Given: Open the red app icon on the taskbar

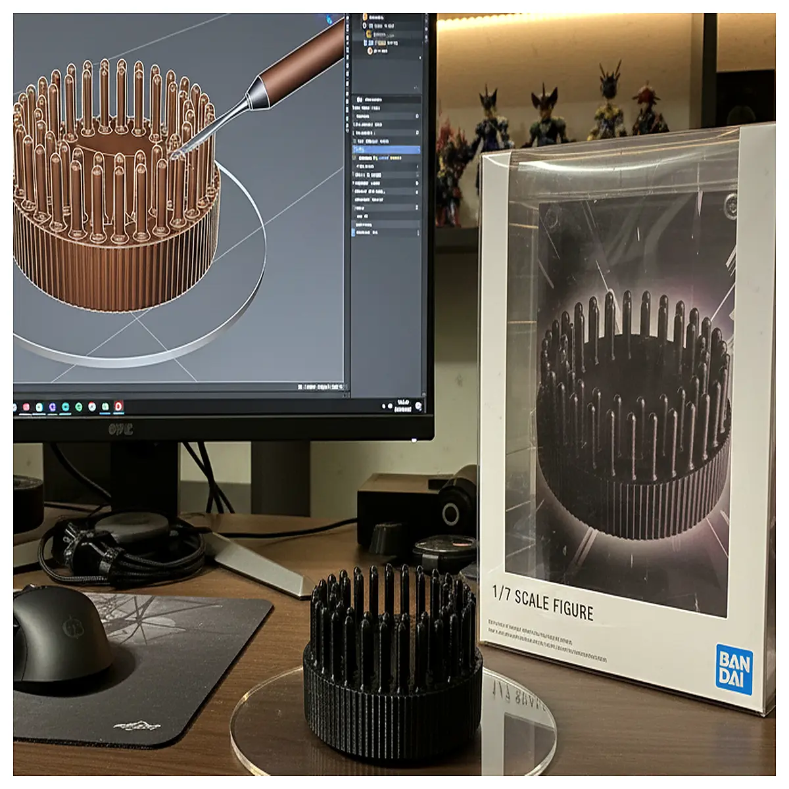Looking at the screenshot, I should tap(118, 407).
